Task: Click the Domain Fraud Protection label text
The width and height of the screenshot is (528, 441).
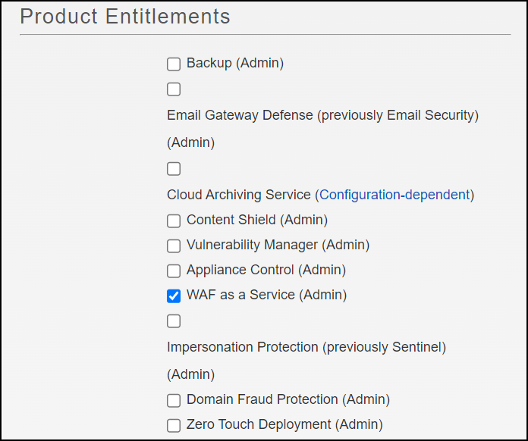Action: (288, 400)
